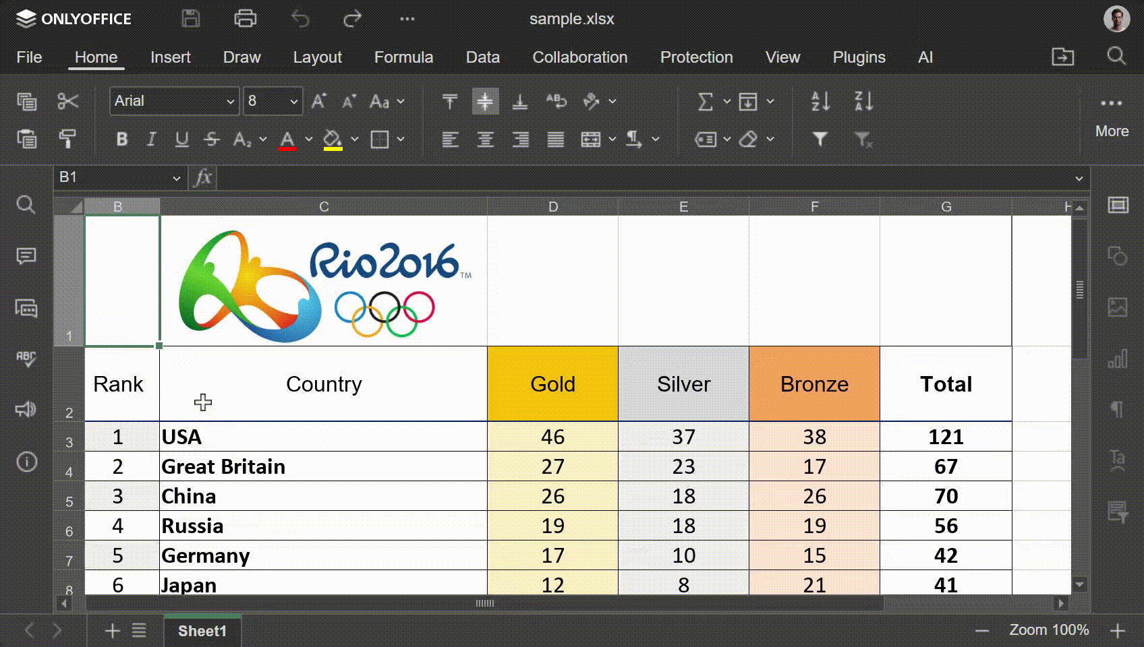The image size is (1144, 647).
Task: Click the Filter funnel icon
Action: tap(820, 140)
